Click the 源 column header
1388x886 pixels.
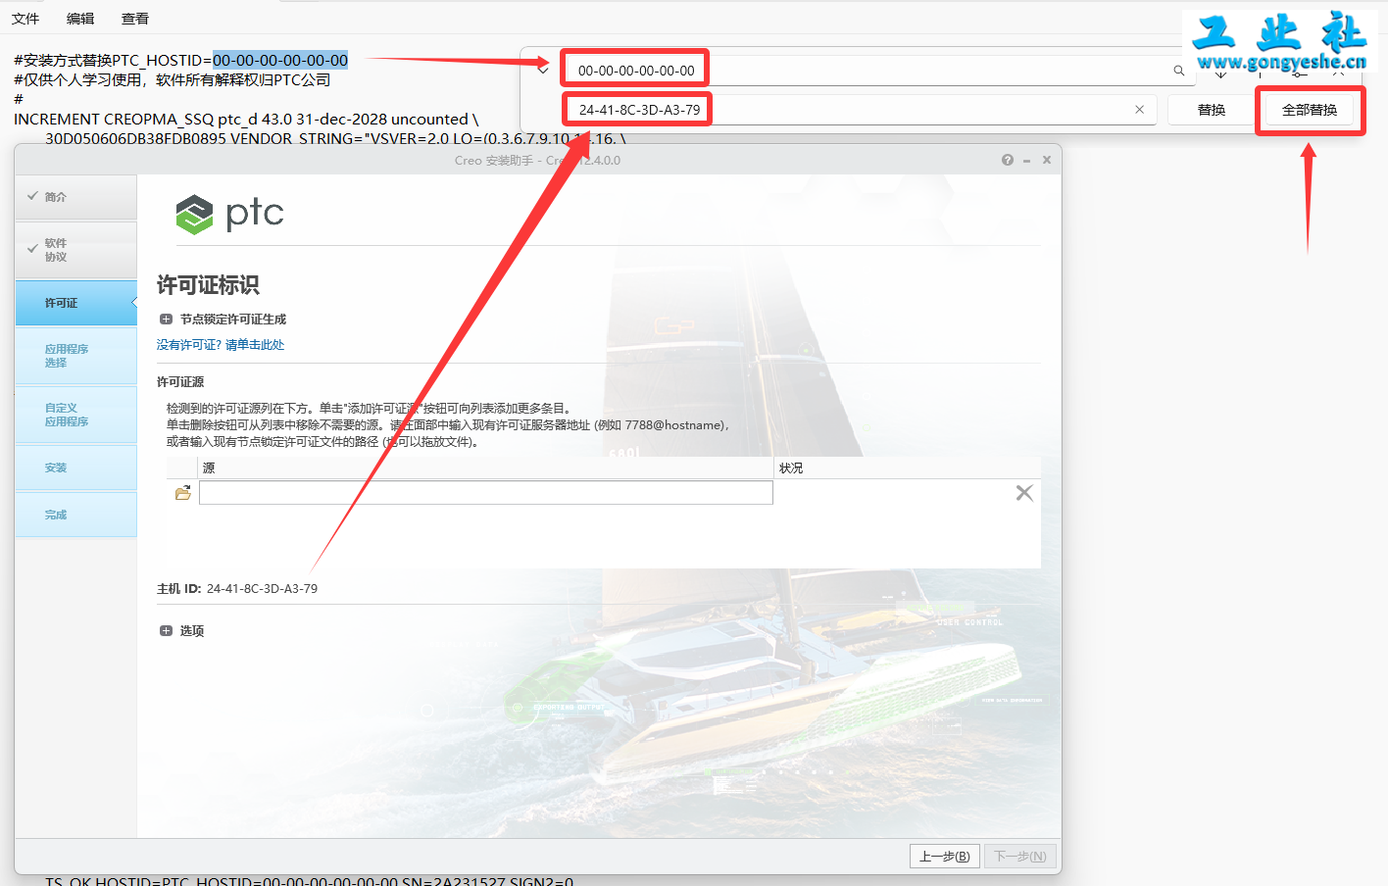click(486, 468)
